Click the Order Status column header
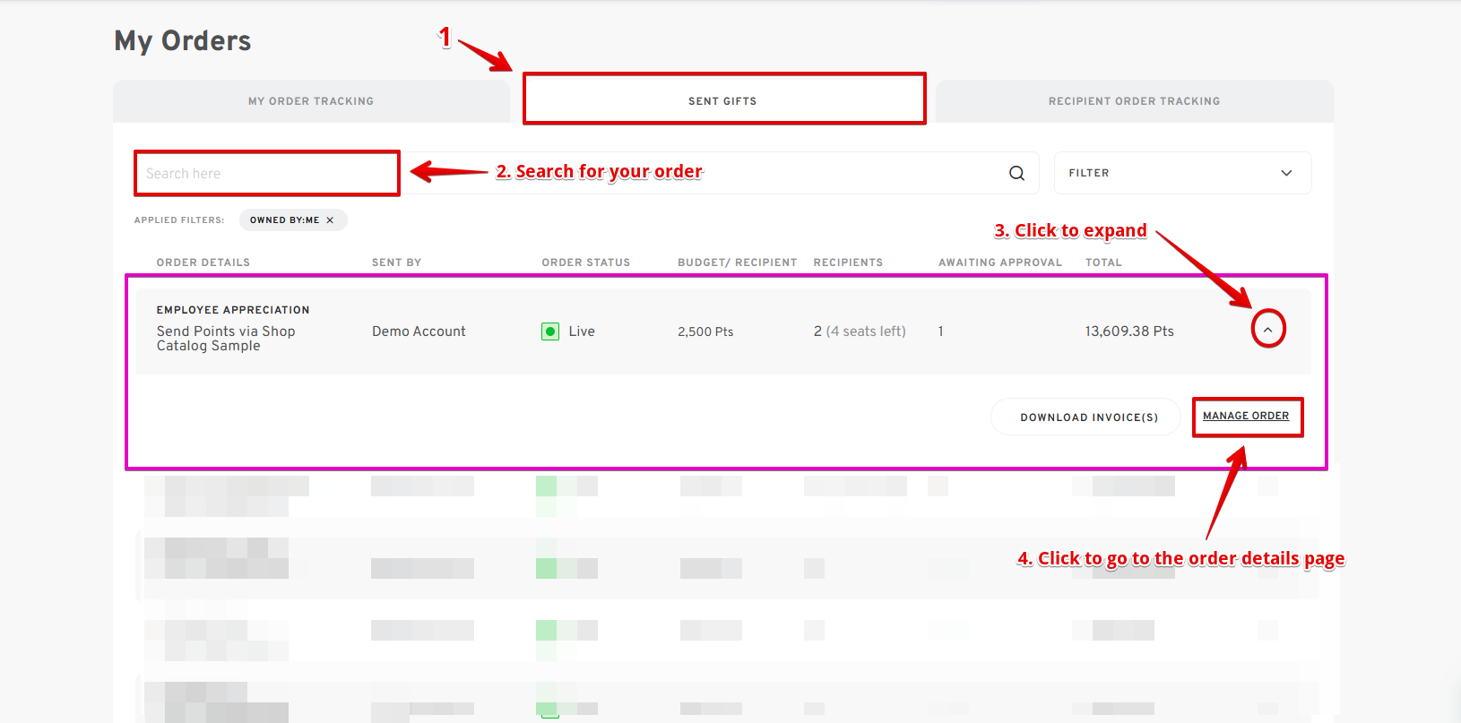Viewport: 1461px width, 723px height. click(585, 263)
